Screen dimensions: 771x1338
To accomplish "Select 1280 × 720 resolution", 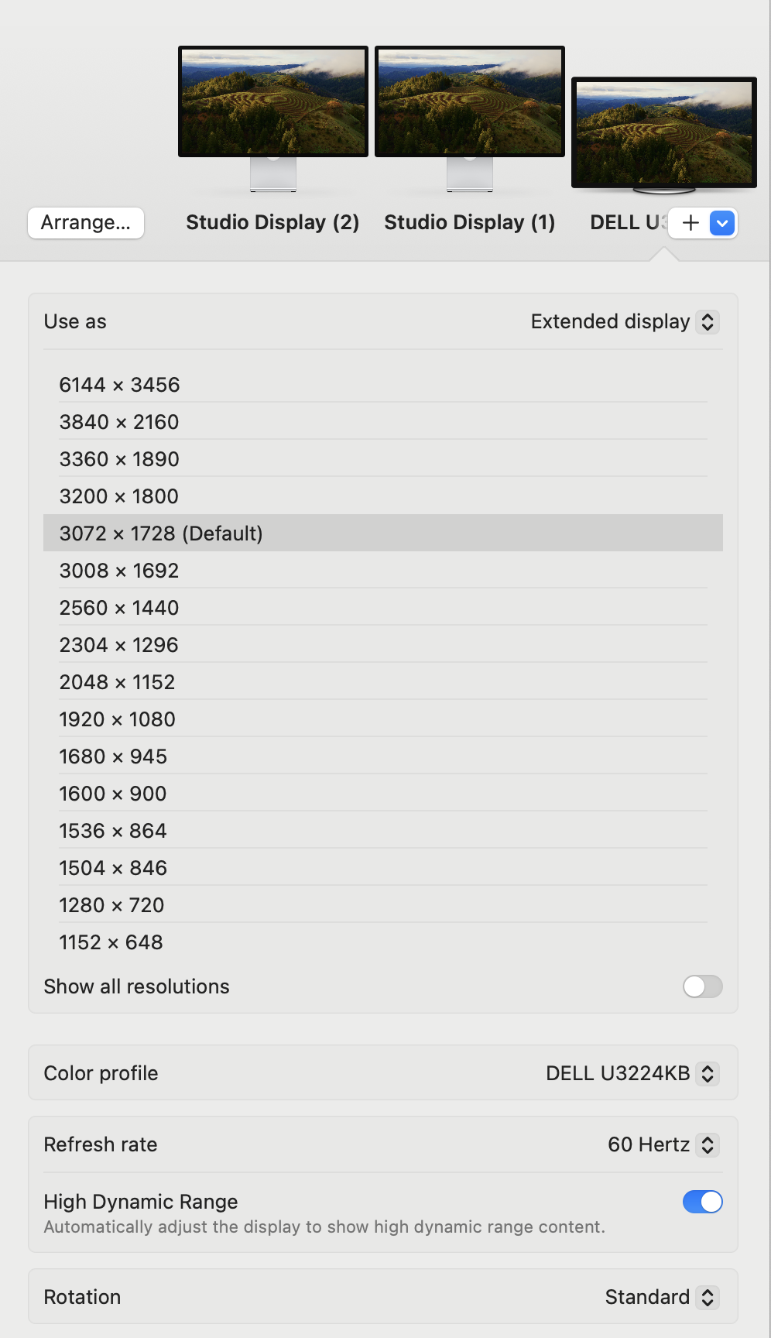I will click(112, 905).
